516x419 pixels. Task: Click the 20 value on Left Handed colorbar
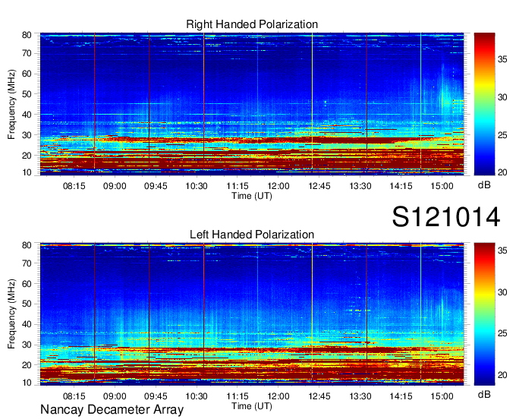click(502, 375)
